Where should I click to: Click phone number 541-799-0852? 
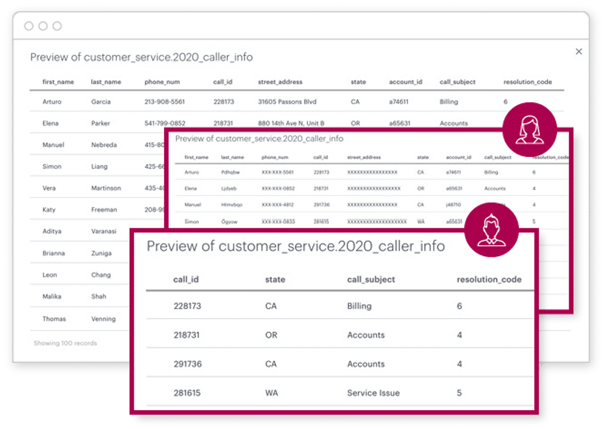164,123
